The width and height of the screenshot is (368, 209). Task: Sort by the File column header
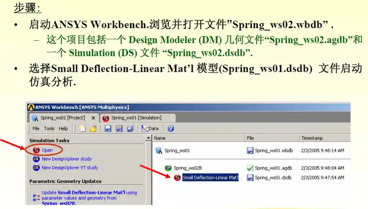[272, 138]
